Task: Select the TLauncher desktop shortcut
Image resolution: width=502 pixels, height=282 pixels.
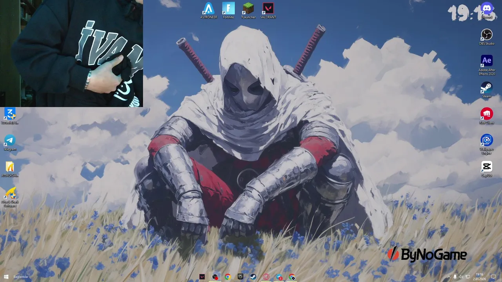Action: (248, 11)
